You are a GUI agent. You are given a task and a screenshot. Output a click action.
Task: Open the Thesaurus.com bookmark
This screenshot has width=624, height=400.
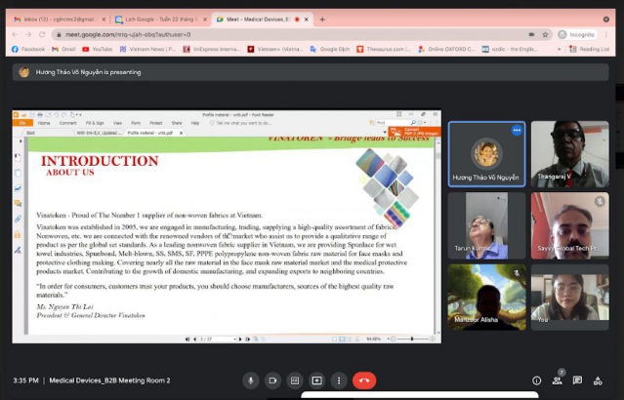click(x=384, y=49)
